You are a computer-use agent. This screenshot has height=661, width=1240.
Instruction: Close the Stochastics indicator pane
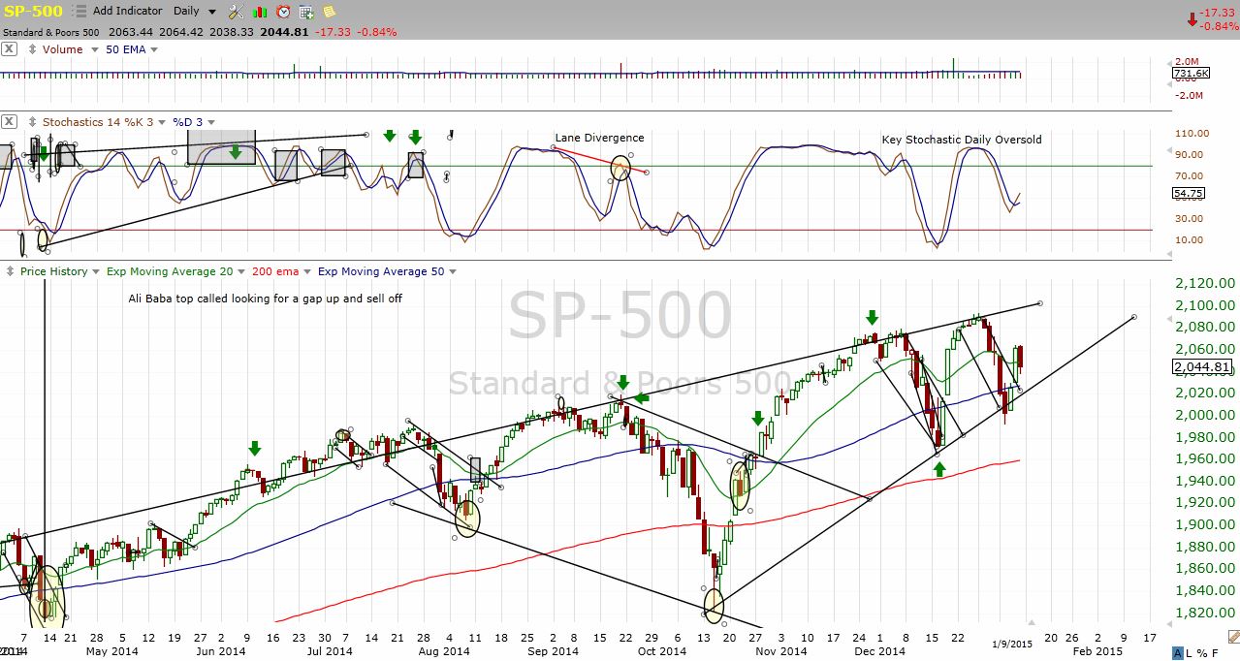pyautogui.click(x=9, y=122)
